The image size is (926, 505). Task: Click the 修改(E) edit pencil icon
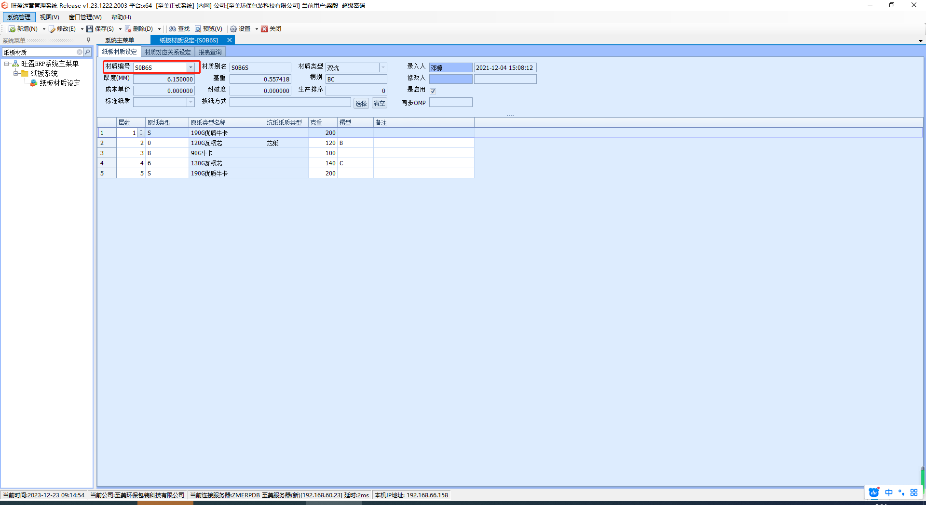coord(52,29)
